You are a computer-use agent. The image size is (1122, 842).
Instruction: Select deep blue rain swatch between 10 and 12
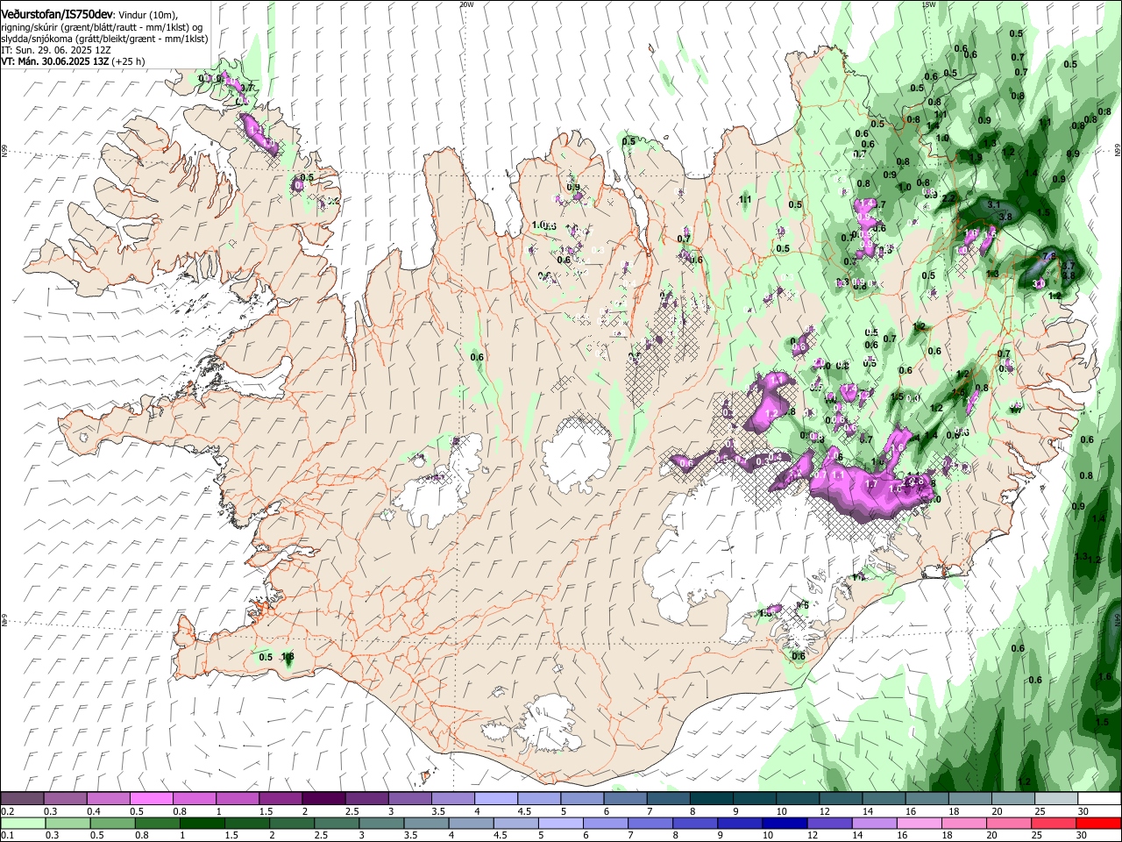(784, 823)
